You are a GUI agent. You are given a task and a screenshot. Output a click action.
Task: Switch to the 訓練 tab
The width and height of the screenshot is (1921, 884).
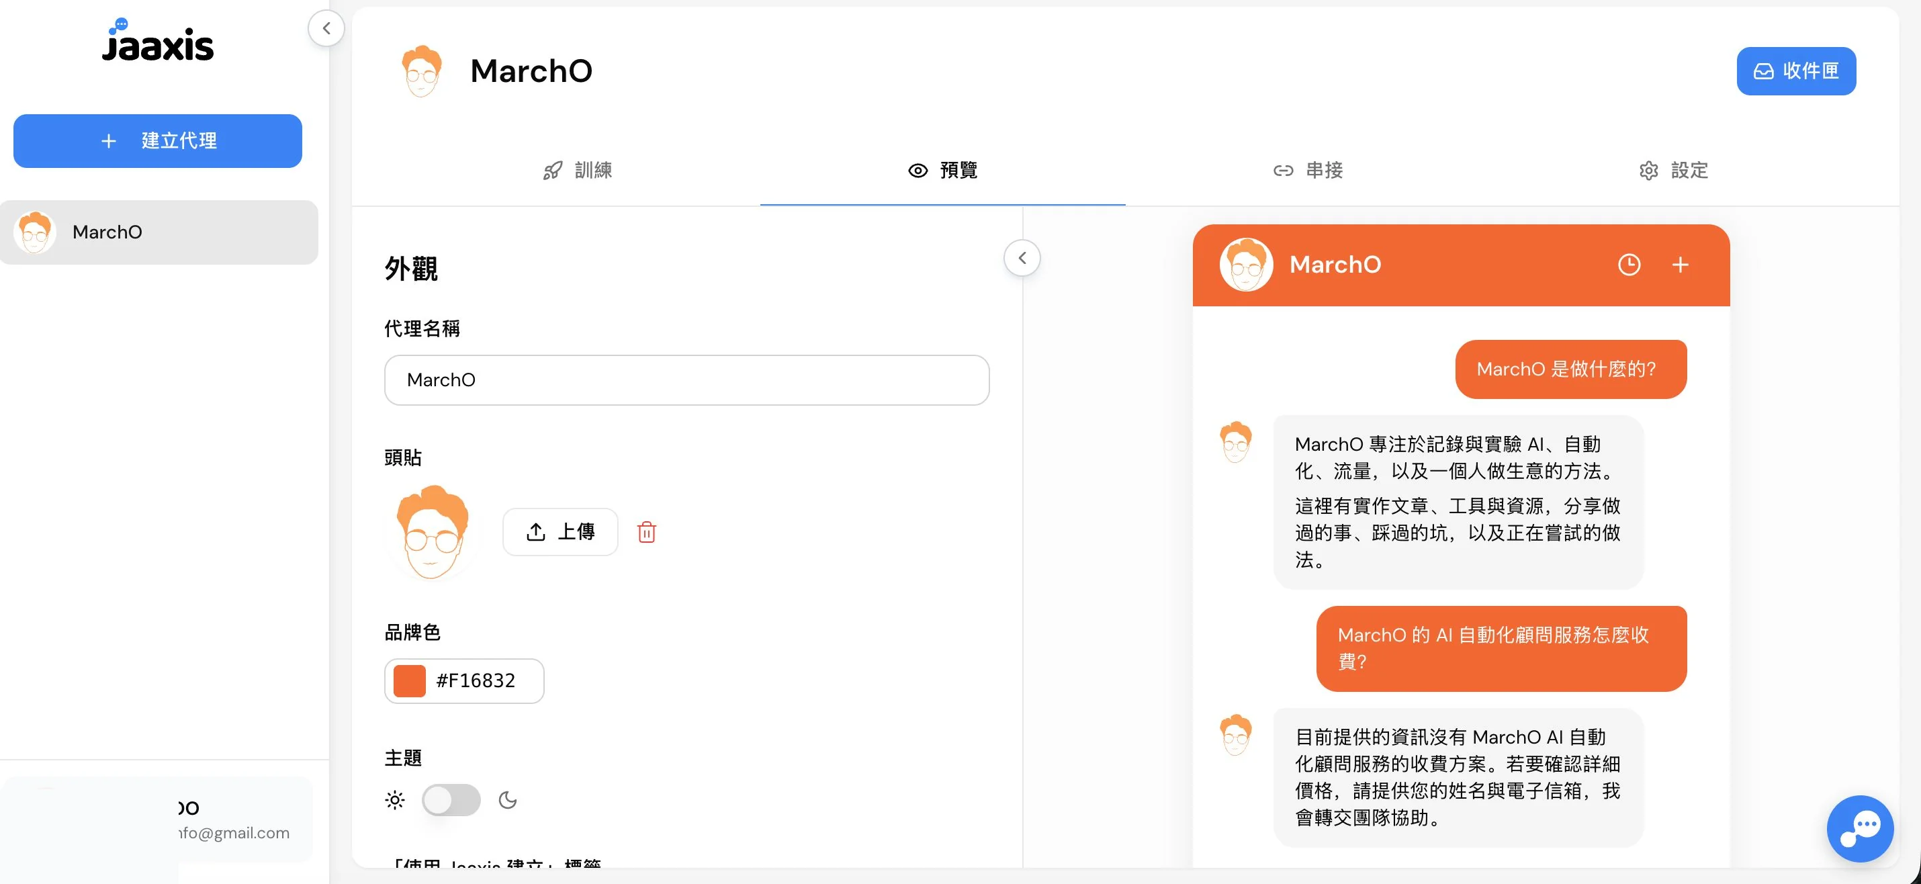tap(577, 170)
